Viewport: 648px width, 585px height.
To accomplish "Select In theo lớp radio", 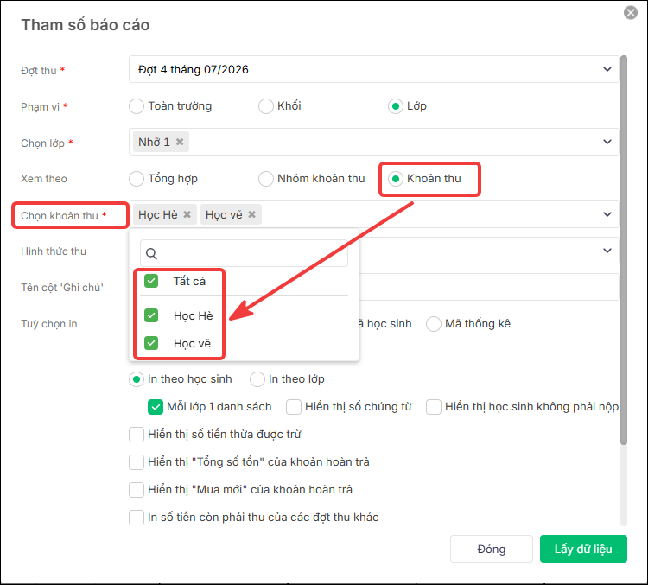I will coord(257,379).
